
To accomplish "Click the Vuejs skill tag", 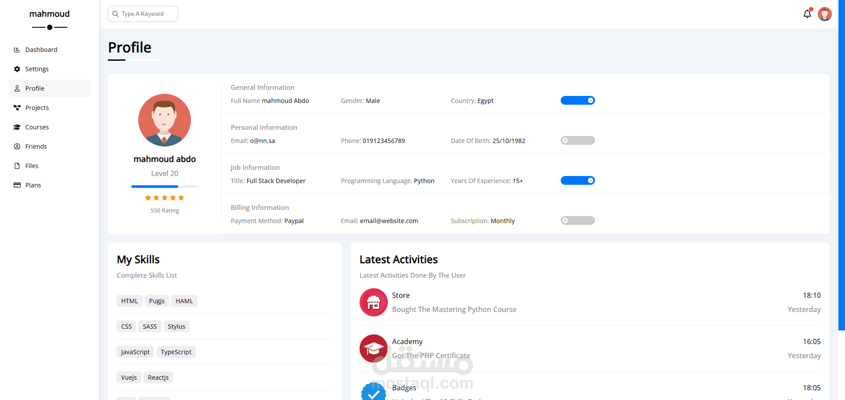I will point(129,378).
